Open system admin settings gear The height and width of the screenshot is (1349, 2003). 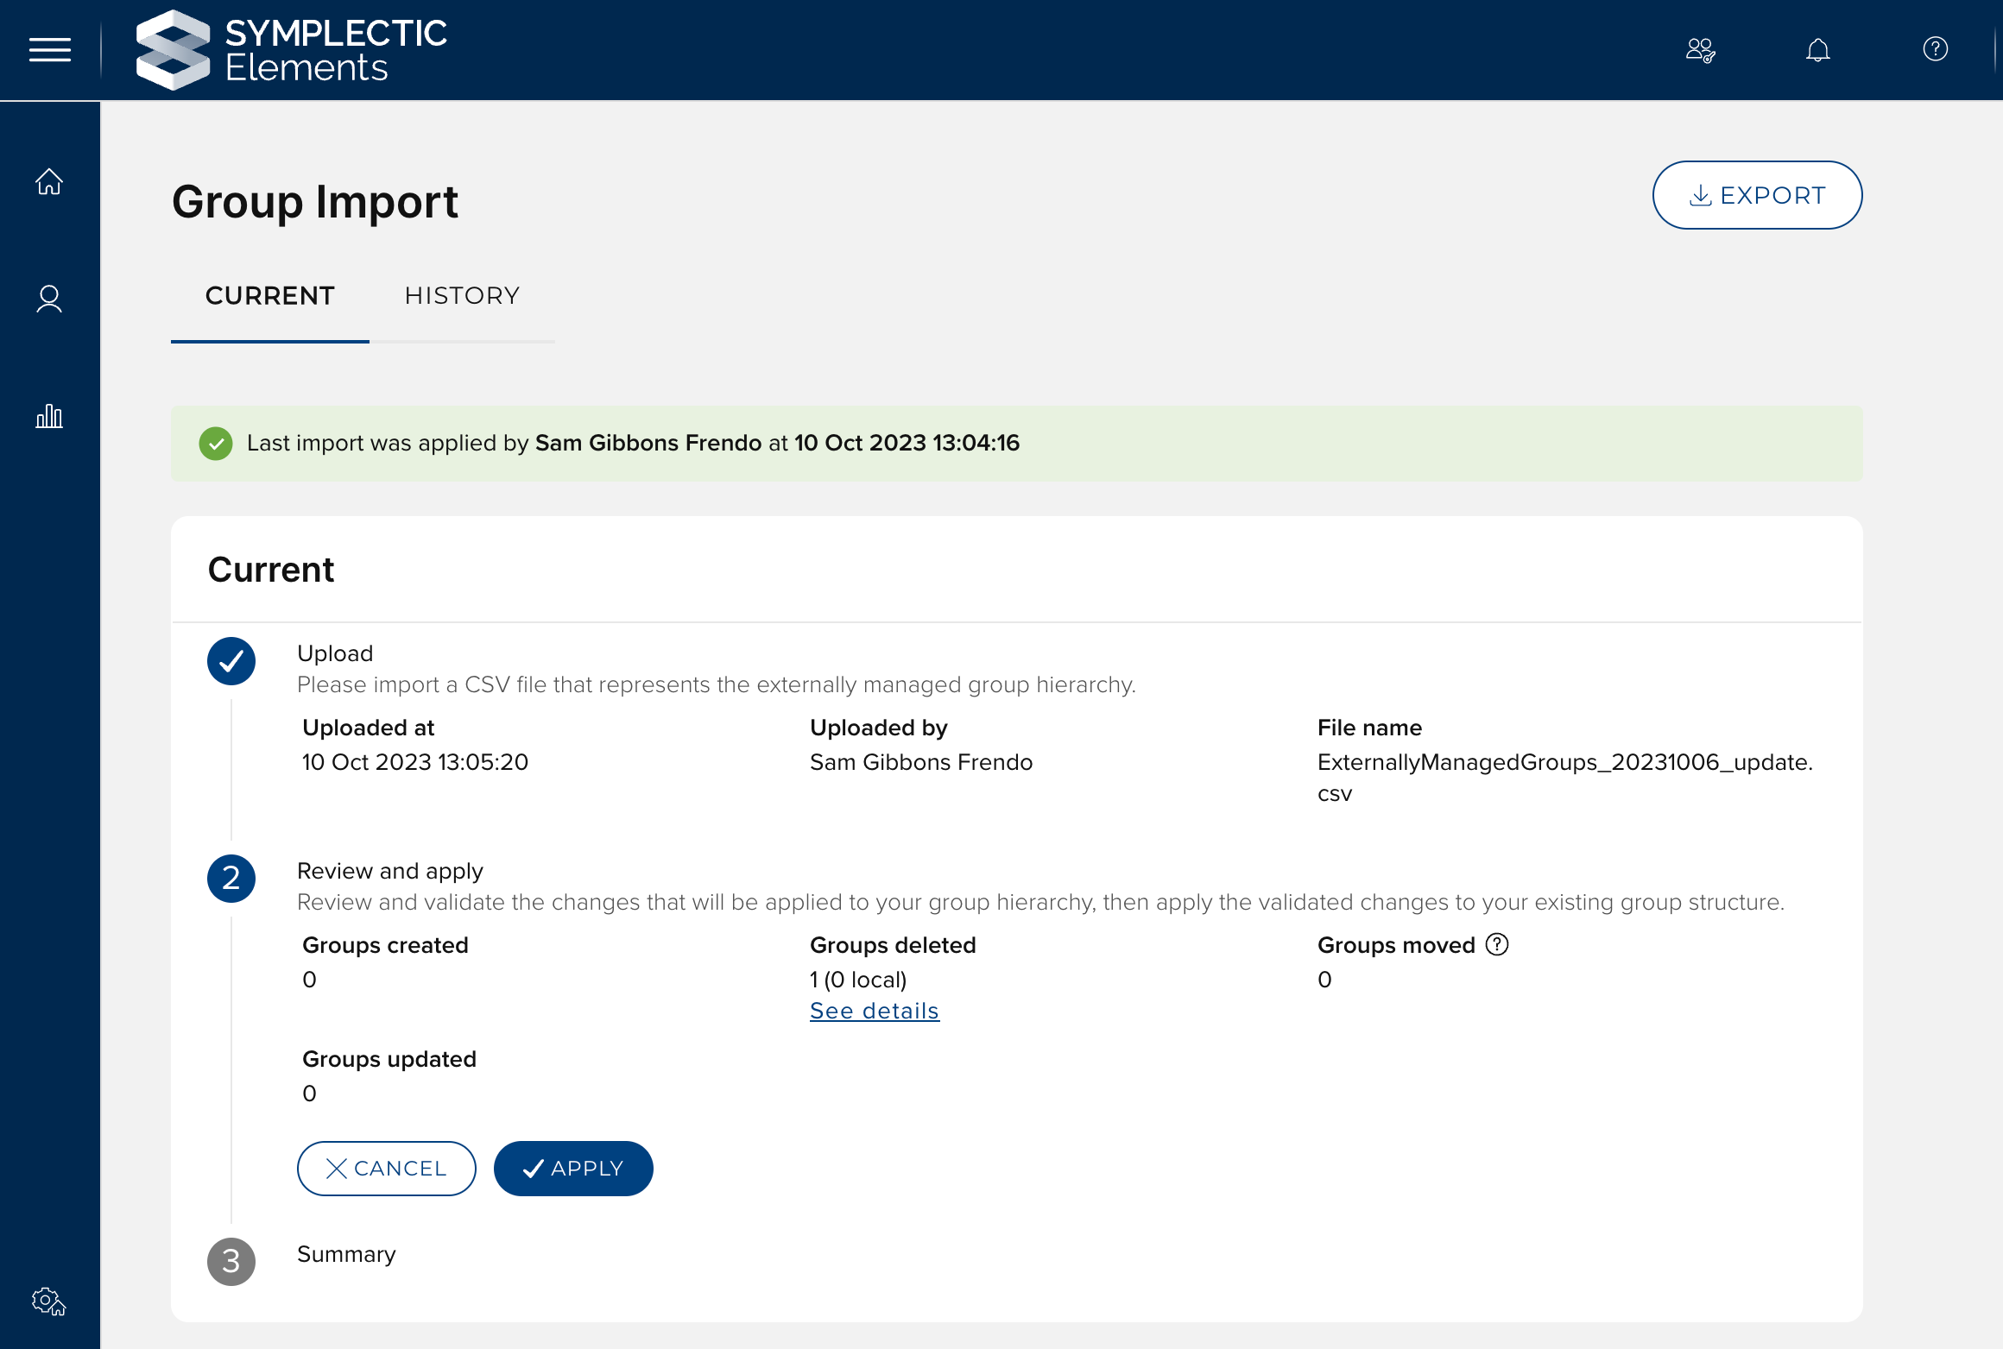49,1301
